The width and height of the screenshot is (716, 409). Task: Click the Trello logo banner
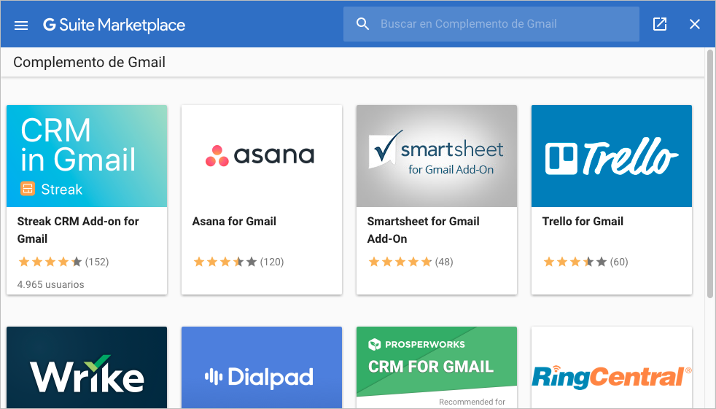coord(612,156)
